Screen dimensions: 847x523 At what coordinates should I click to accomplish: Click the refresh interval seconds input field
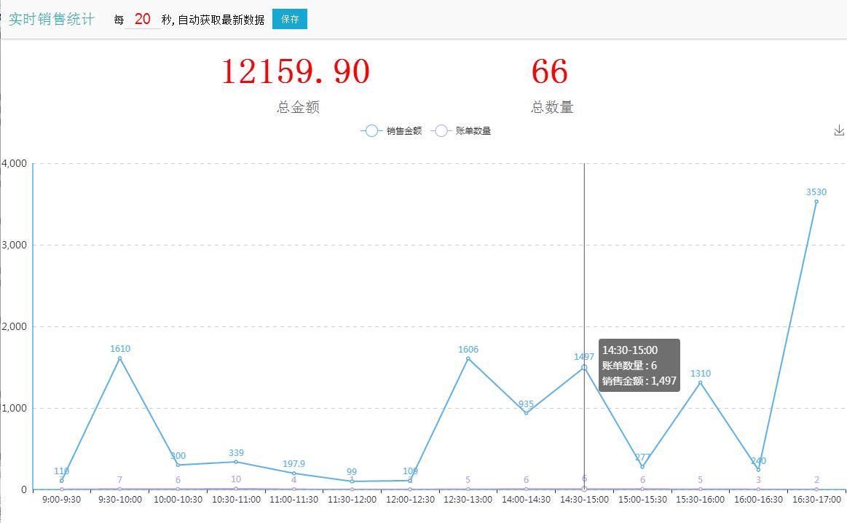click(x=143, y=19)
